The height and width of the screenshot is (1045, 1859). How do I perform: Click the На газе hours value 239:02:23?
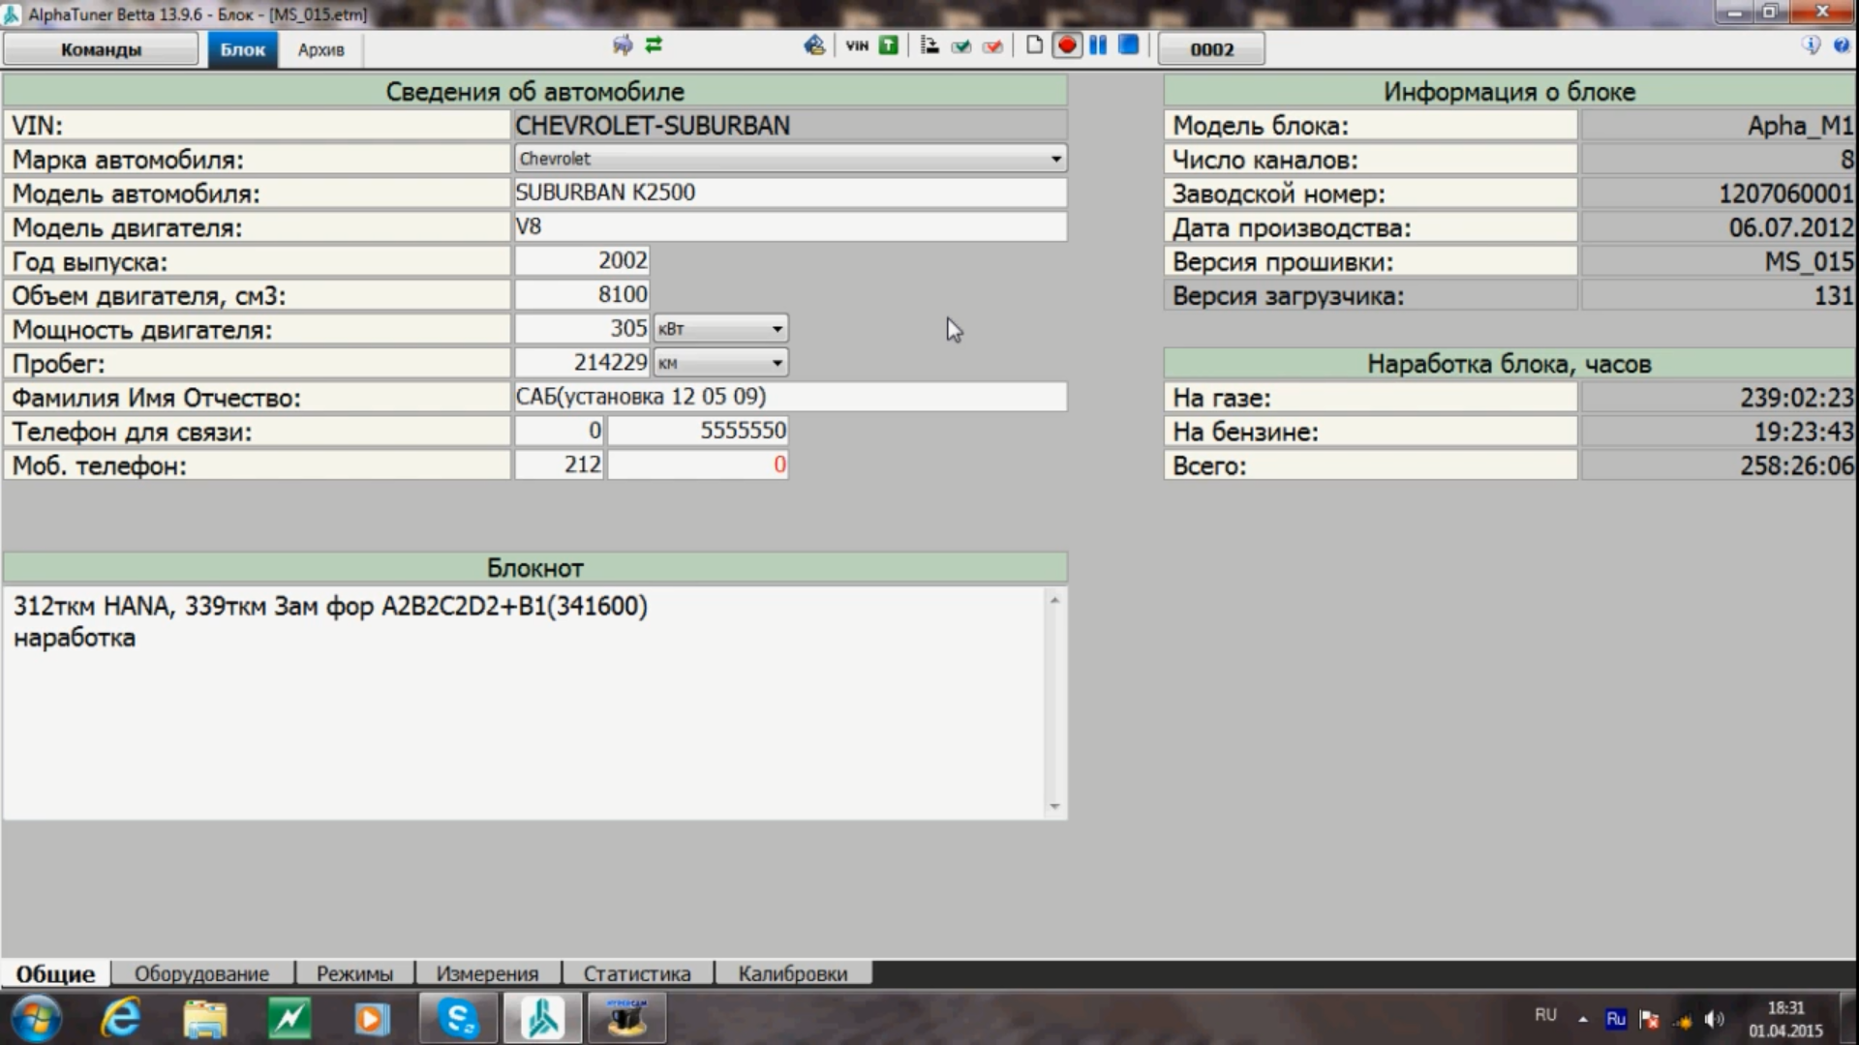tap(1719, 398)
